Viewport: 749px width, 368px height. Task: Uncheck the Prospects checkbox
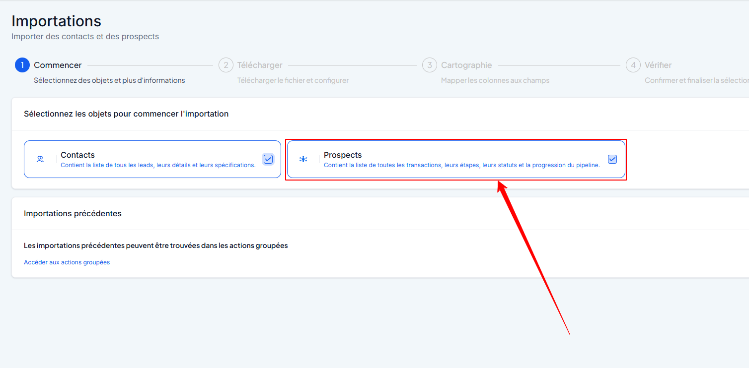pyautogui.click(x=612, y=159)
